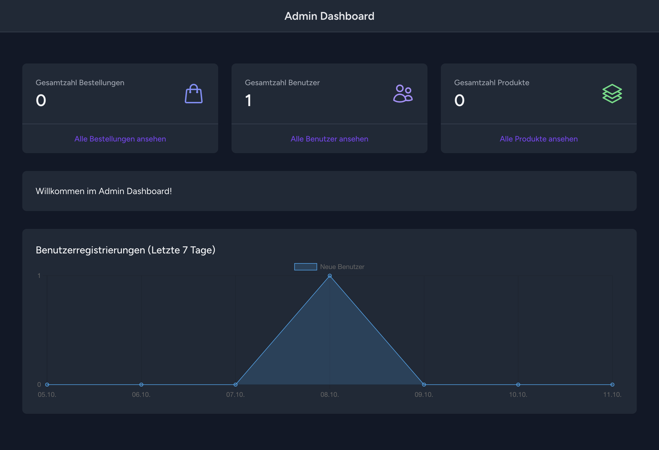659x450 pixels.
Task: Open the 'Alle Benutzer ansehen' link
Action: point(329,139)
